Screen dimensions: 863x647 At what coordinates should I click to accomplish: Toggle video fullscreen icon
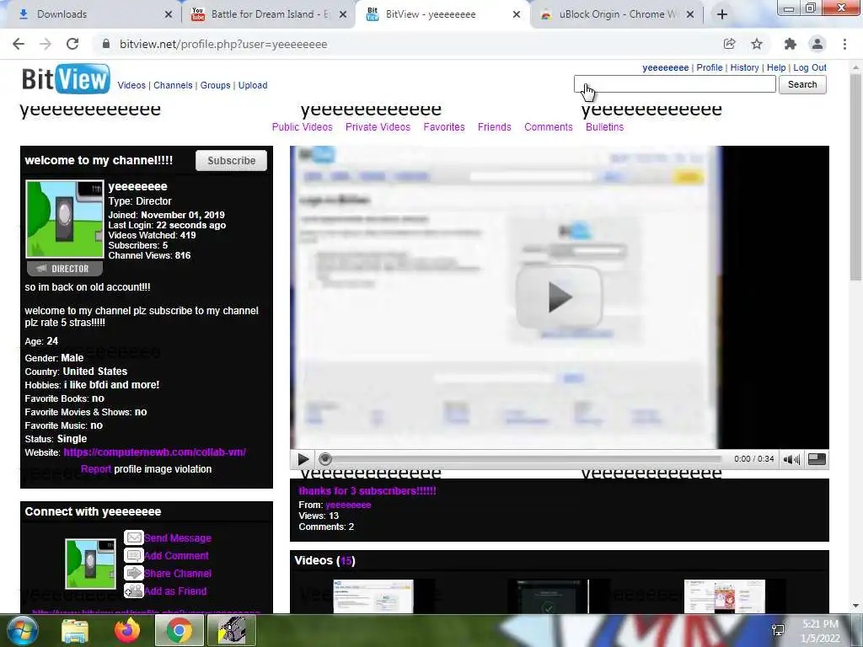point(817,459)
